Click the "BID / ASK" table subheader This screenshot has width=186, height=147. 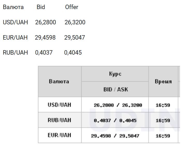116,90
